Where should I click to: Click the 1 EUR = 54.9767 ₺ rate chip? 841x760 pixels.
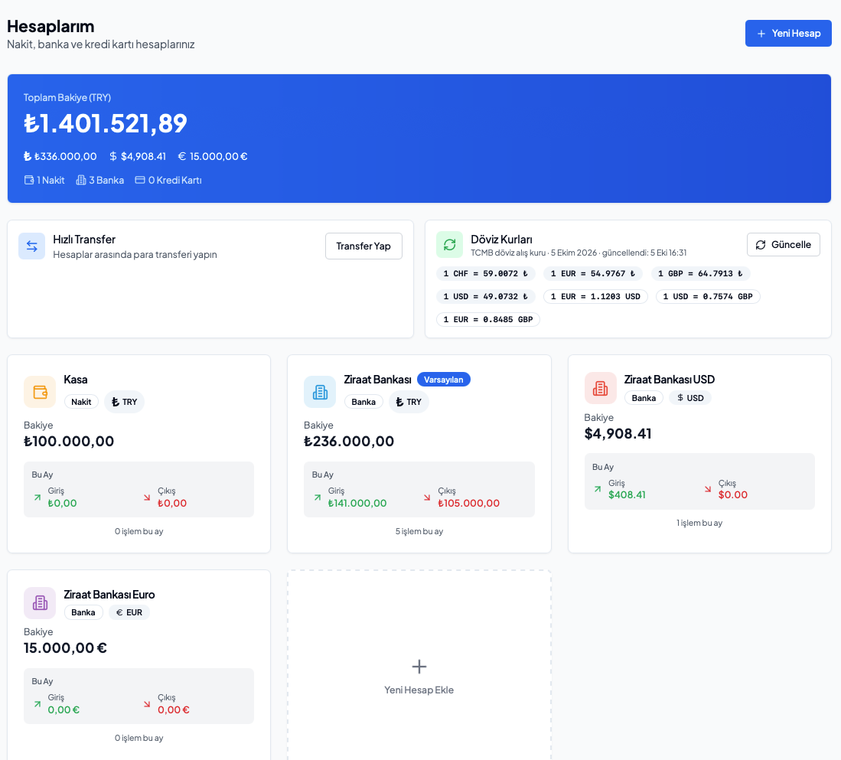point(592,273)
